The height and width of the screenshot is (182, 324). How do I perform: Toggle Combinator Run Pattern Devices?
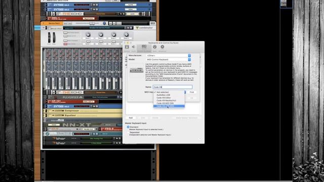65,32
